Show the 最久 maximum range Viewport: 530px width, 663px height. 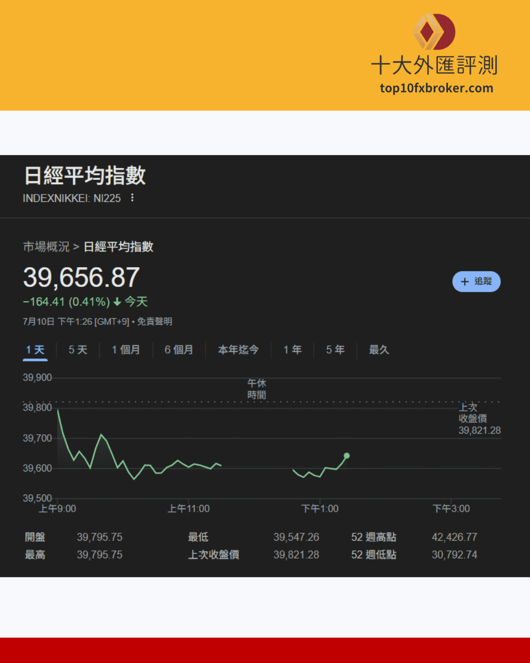pyautogui.click(x=379, y=350)
